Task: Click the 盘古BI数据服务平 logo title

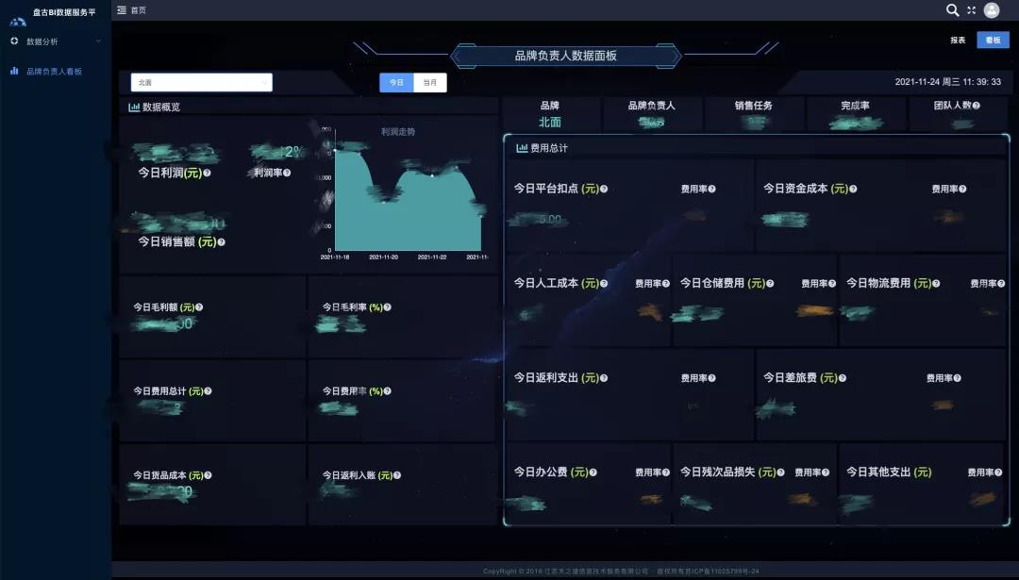Action: pyautogui.click(x=63, y=12)
